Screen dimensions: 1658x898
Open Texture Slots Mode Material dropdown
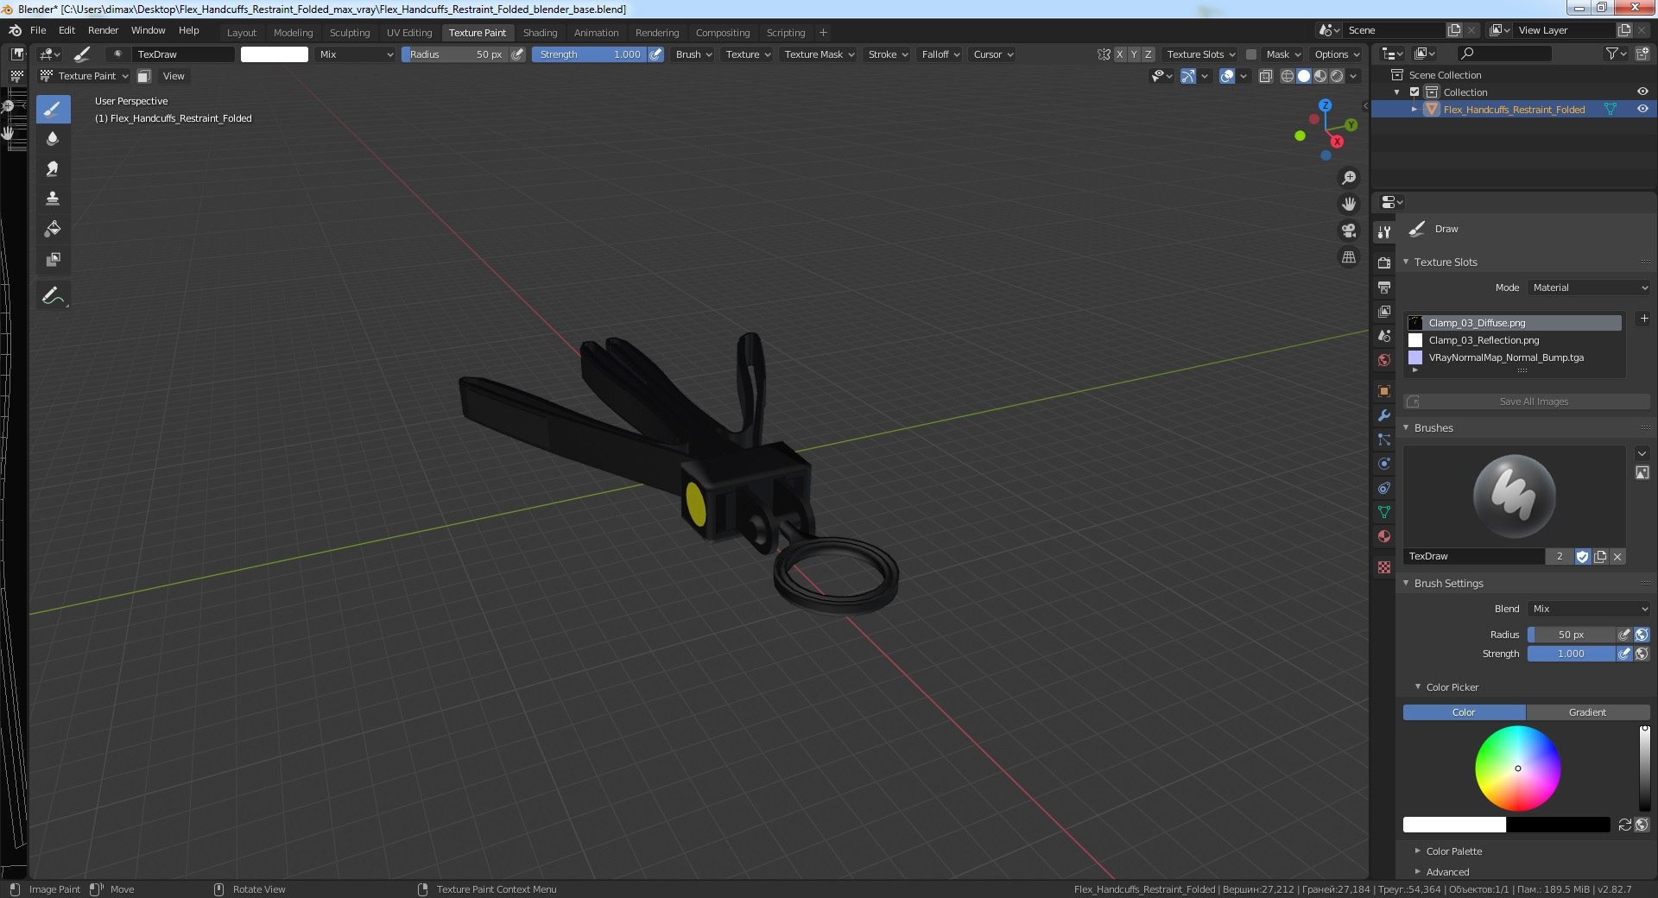pyautogui.click(x=1589, y=288)
